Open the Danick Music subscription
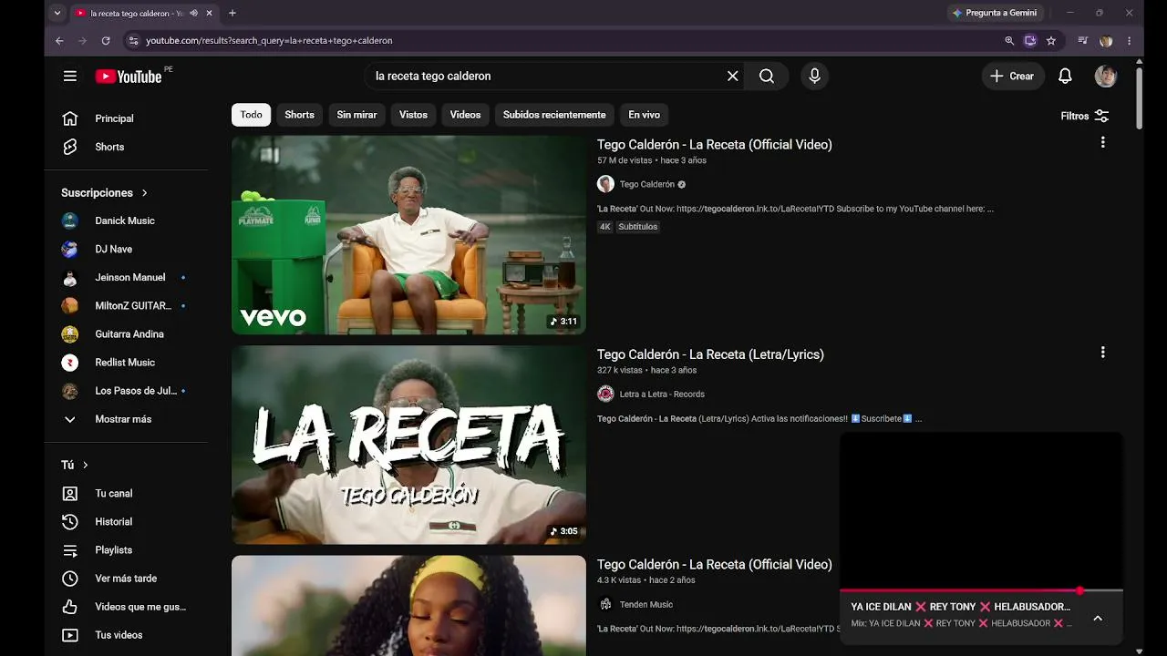 126,220
